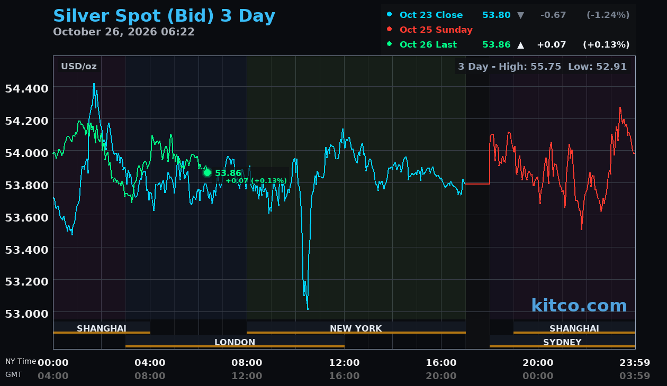Click the 12:00 NY time label
Screen dimensions: 667x386
[344, 363]
